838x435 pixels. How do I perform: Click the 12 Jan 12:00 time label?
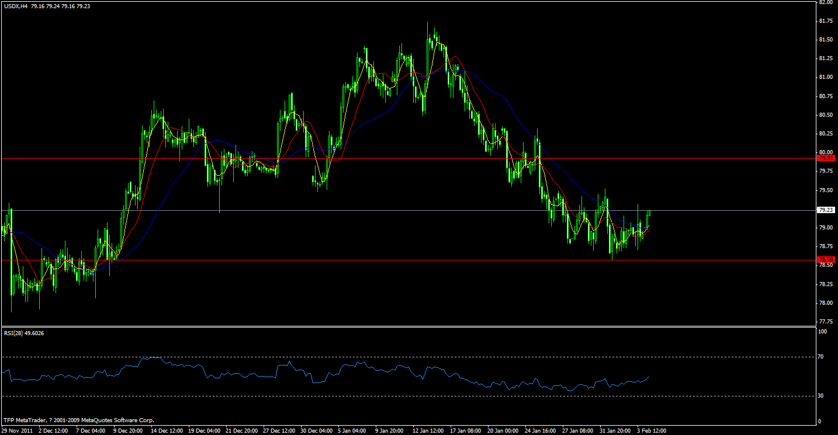coord(427,430)
